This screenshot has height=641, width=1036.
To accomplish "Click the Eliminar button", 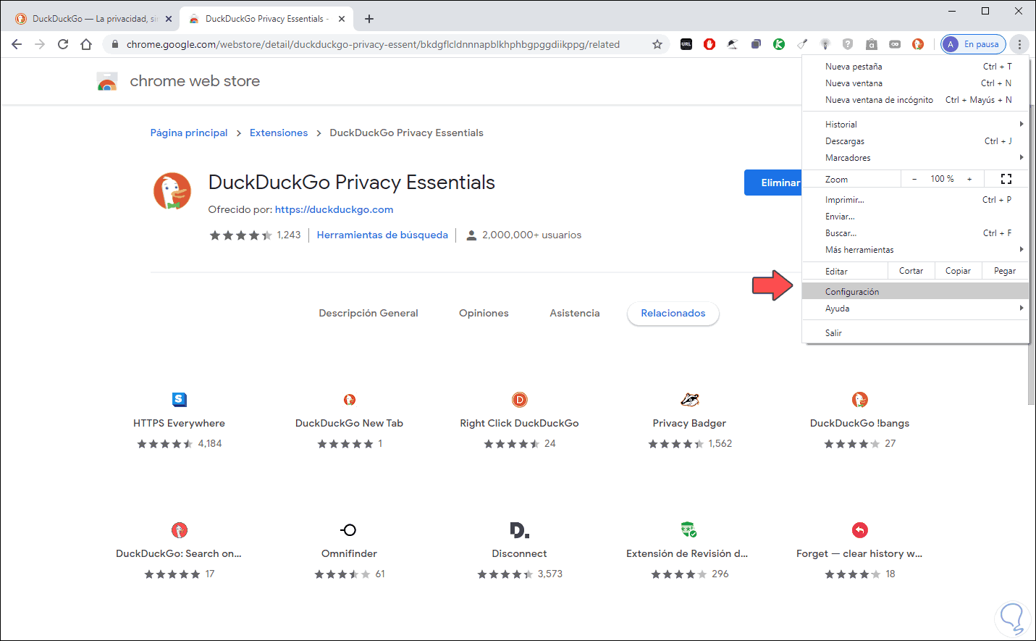I will click(x=775, y=183).
